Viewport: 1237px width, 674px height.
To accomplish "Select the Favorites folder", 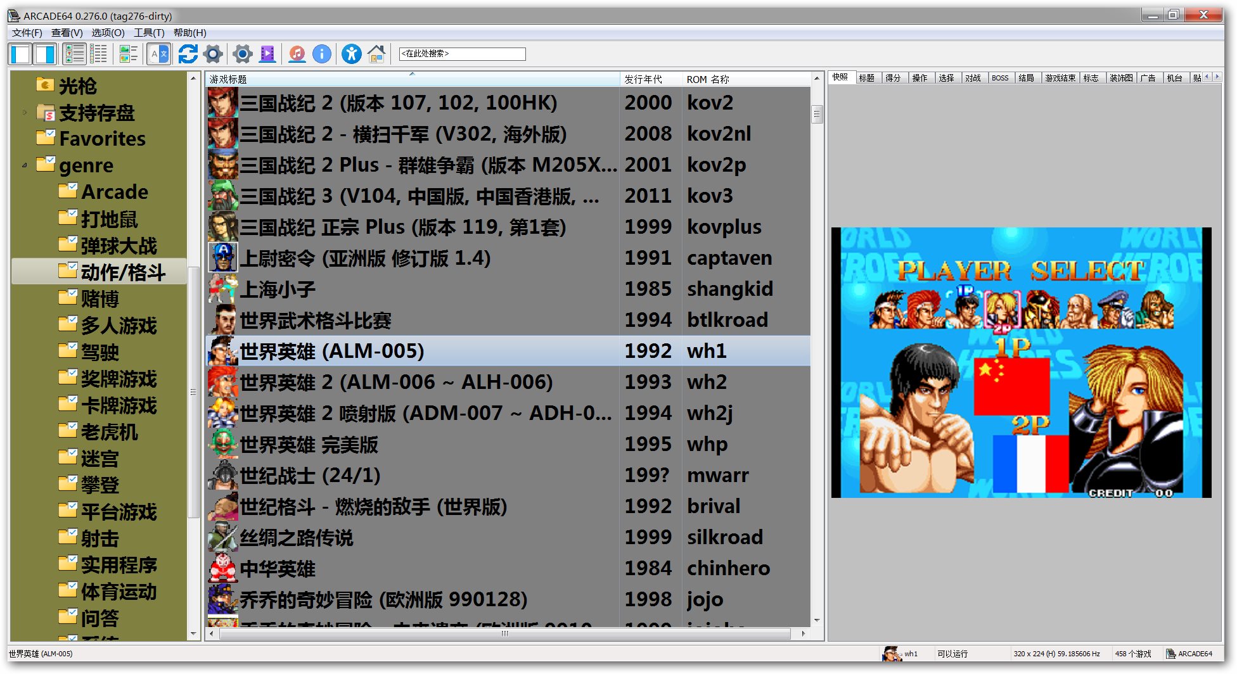I will point(91,139).
